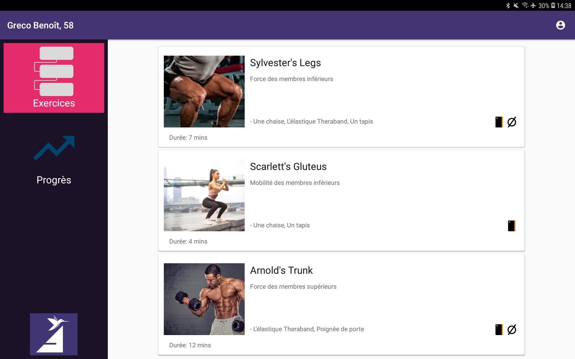Image resolution: width=575 pixels, height=359 pixels.
Task: Select the Arnold's Trunk title
Action: (x=281, y=270)
